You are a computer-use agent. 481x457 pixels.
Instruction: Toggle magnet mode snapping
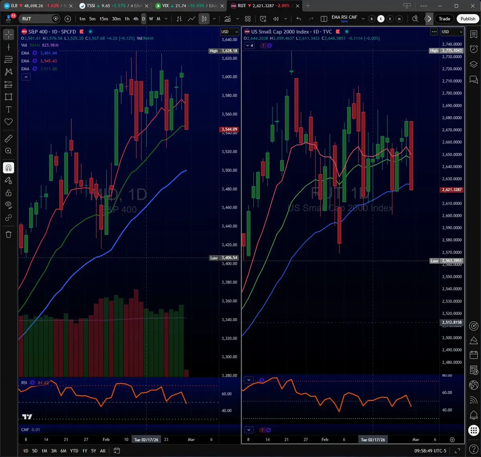point(8,168)
